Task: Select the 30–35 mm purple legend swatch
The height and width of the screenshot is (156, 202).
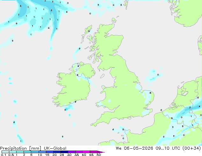Action: [72, 152]
